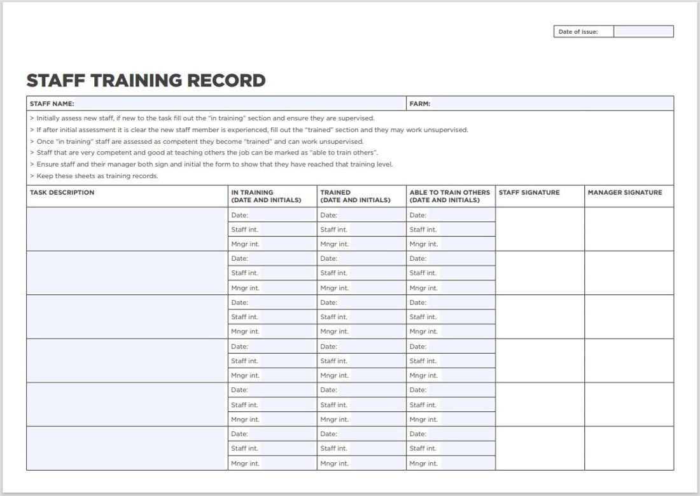Select the fourth row Task Description box

[127, 361]
